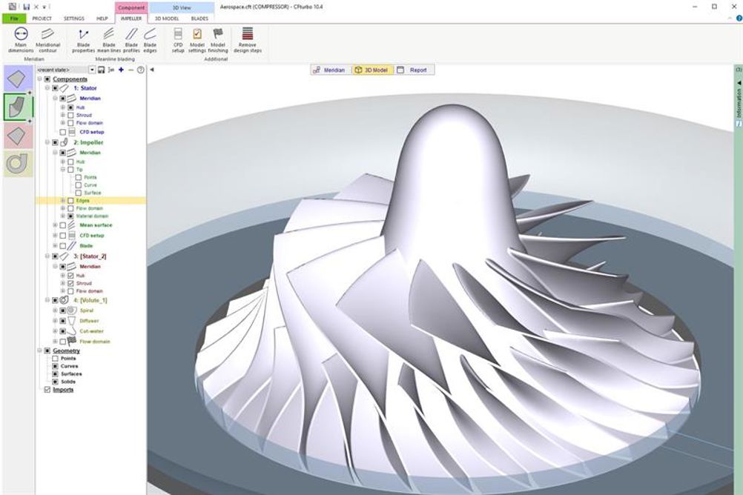
Task: Open the Report view
Action: (x=413, y=70)
